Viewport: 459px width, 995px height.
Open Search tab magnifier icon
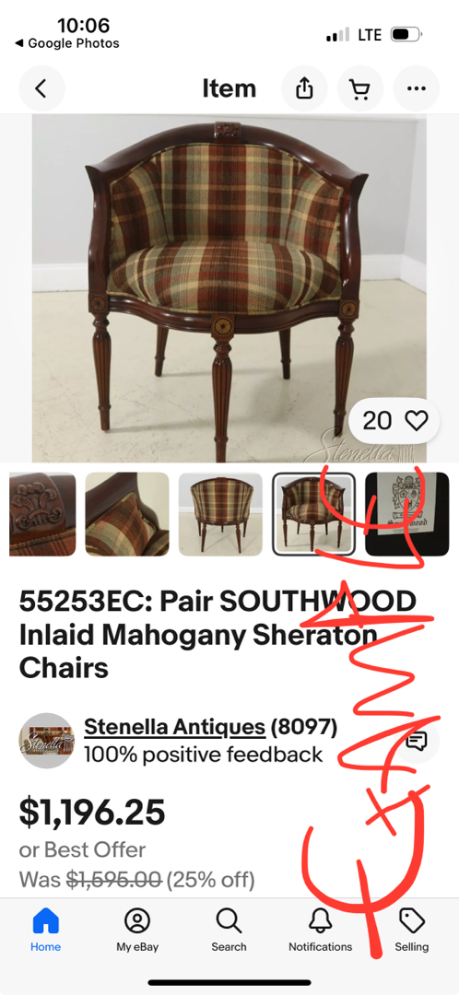(229, 931)
